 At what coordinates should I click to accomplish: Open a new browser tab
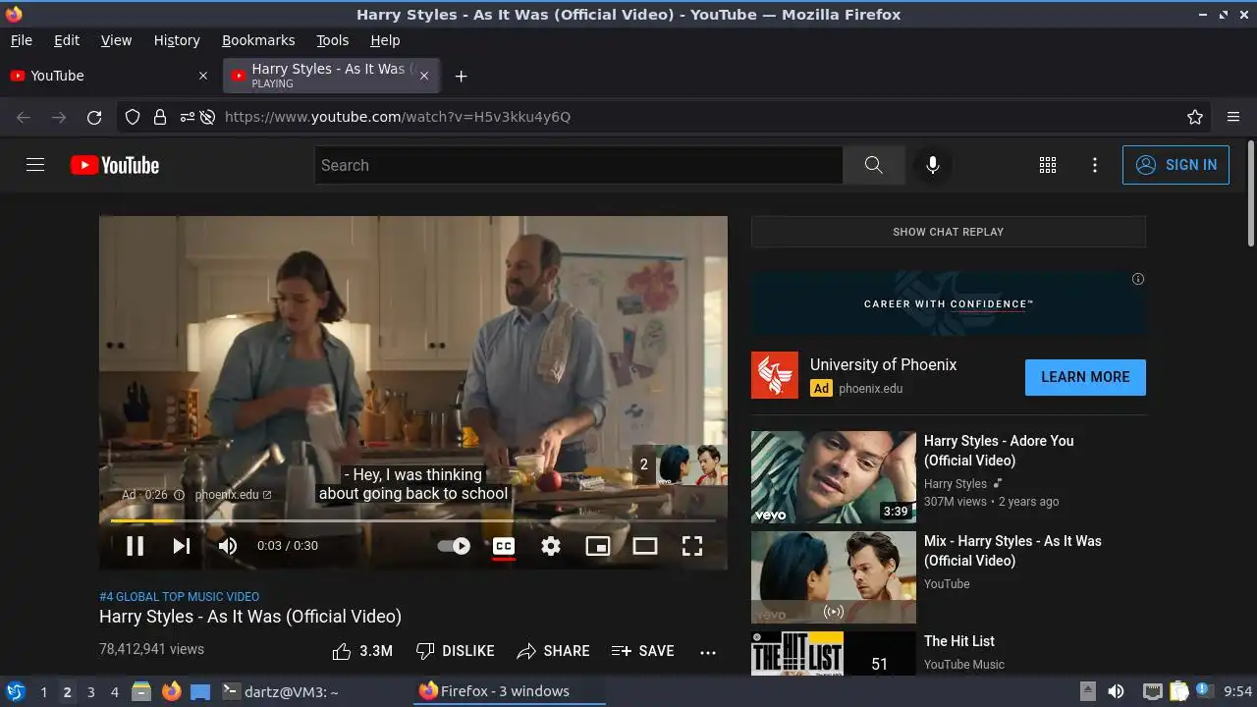click(x=461, y=76)
